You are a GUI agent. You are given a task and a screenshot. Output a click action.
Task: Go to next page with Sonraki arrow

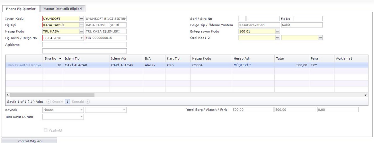(88, 102)
